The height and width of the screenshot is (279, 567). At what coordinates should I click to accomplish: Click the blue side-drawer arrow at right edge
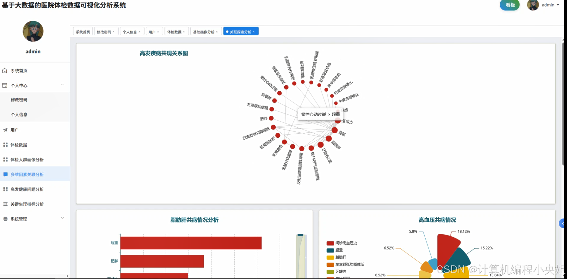(562, 223)
